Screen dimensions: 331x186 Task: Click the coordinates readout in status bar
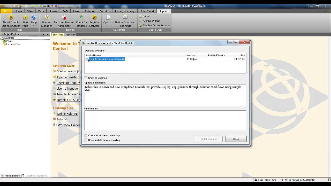[302, 180]
